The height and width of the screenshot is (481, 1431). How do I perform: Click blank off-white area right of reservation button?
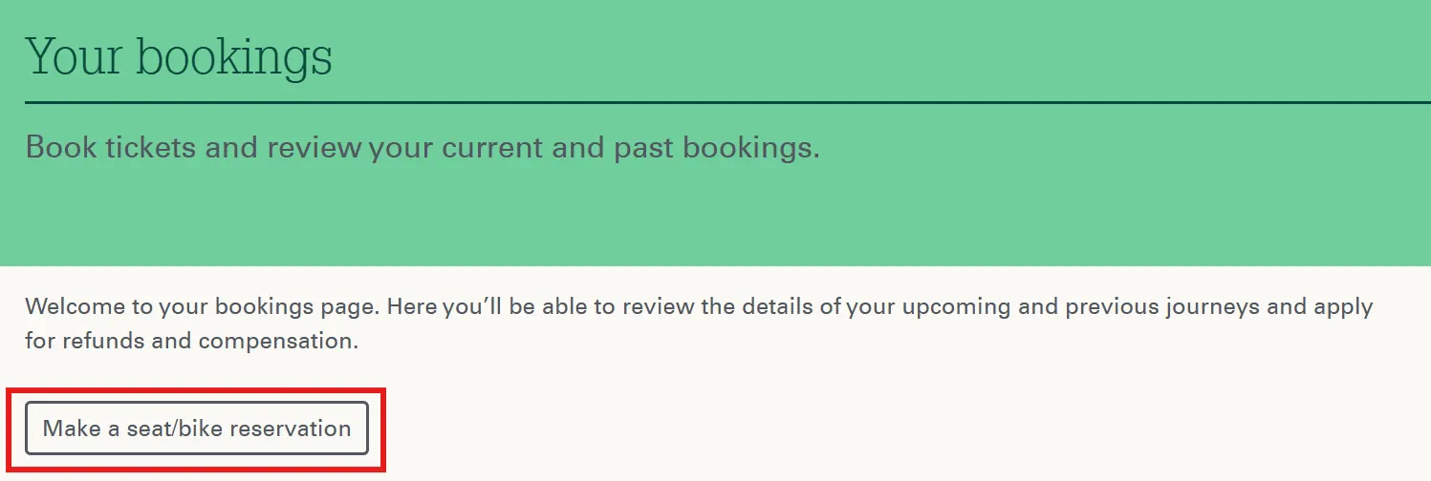tap(860, 429)
